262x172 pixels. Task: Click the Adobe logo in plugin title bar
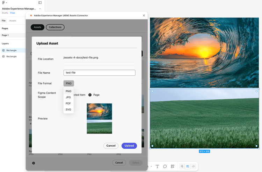click(x=31, y=15)
